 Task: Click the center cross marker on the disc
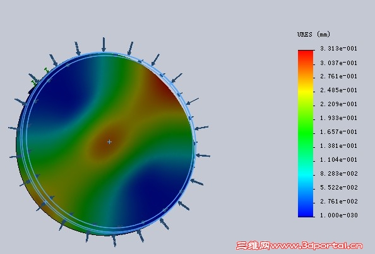pos(109,142)
